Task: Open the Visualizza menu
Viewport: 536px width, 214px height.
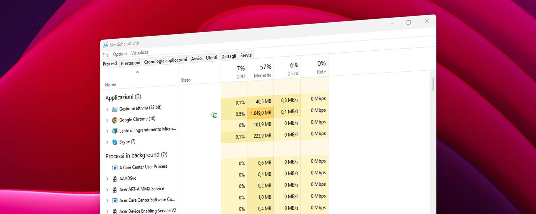Action: point(140,52)
